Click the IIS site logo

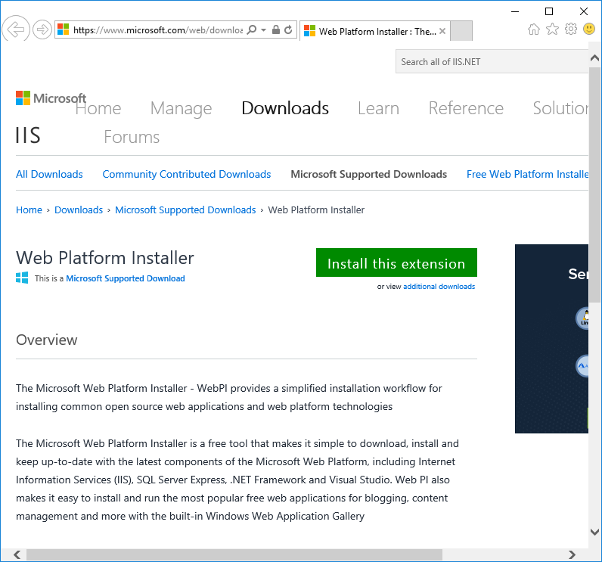click(x=28, y=135)
